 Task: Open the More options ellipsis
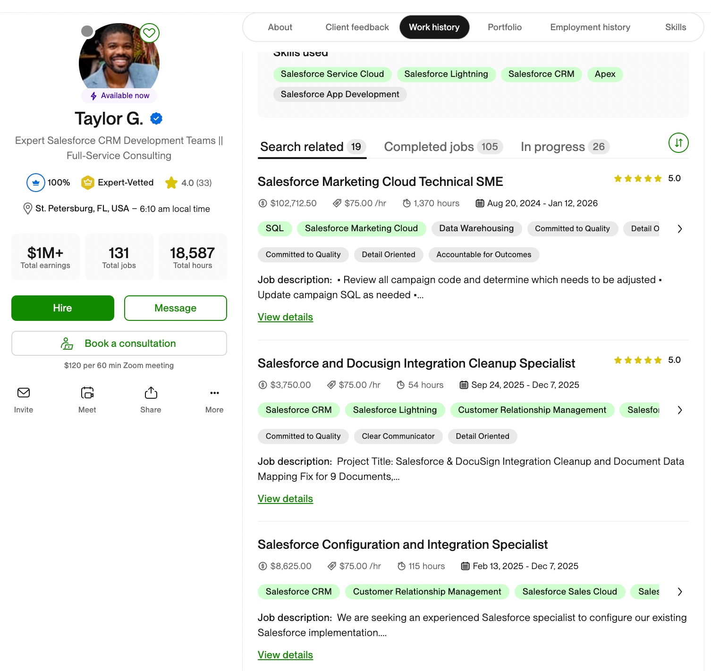click(x=214, y=393)
